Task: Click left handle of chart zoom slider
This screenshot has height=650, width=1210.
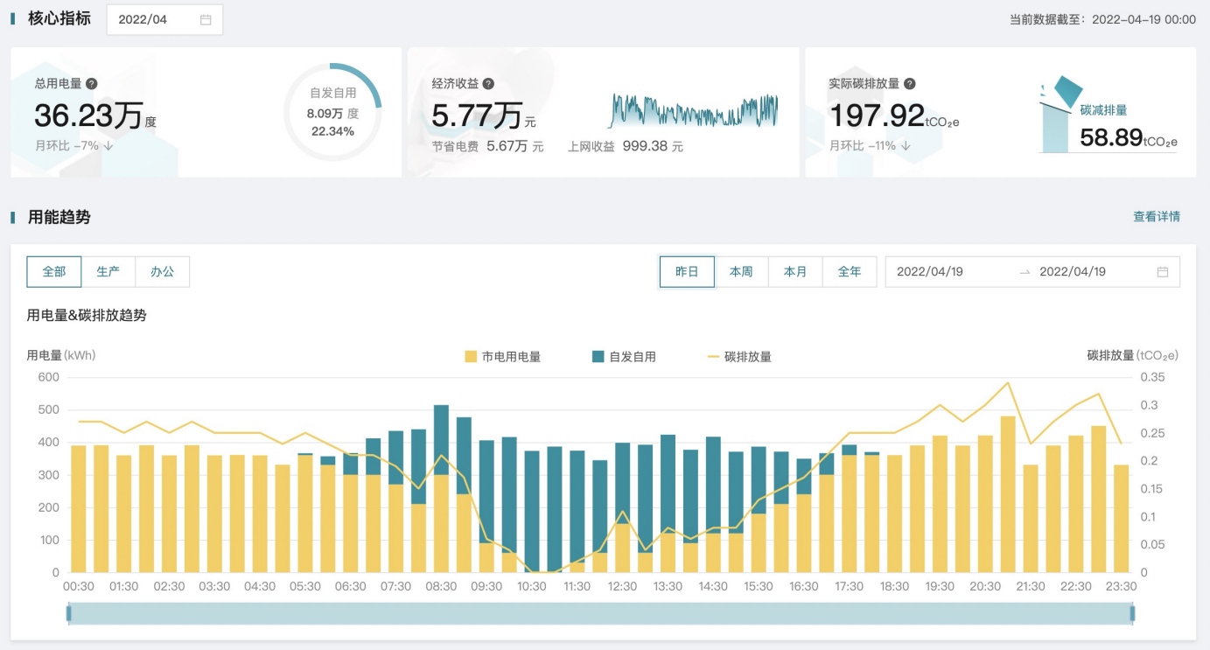Action: pos(69,614)
